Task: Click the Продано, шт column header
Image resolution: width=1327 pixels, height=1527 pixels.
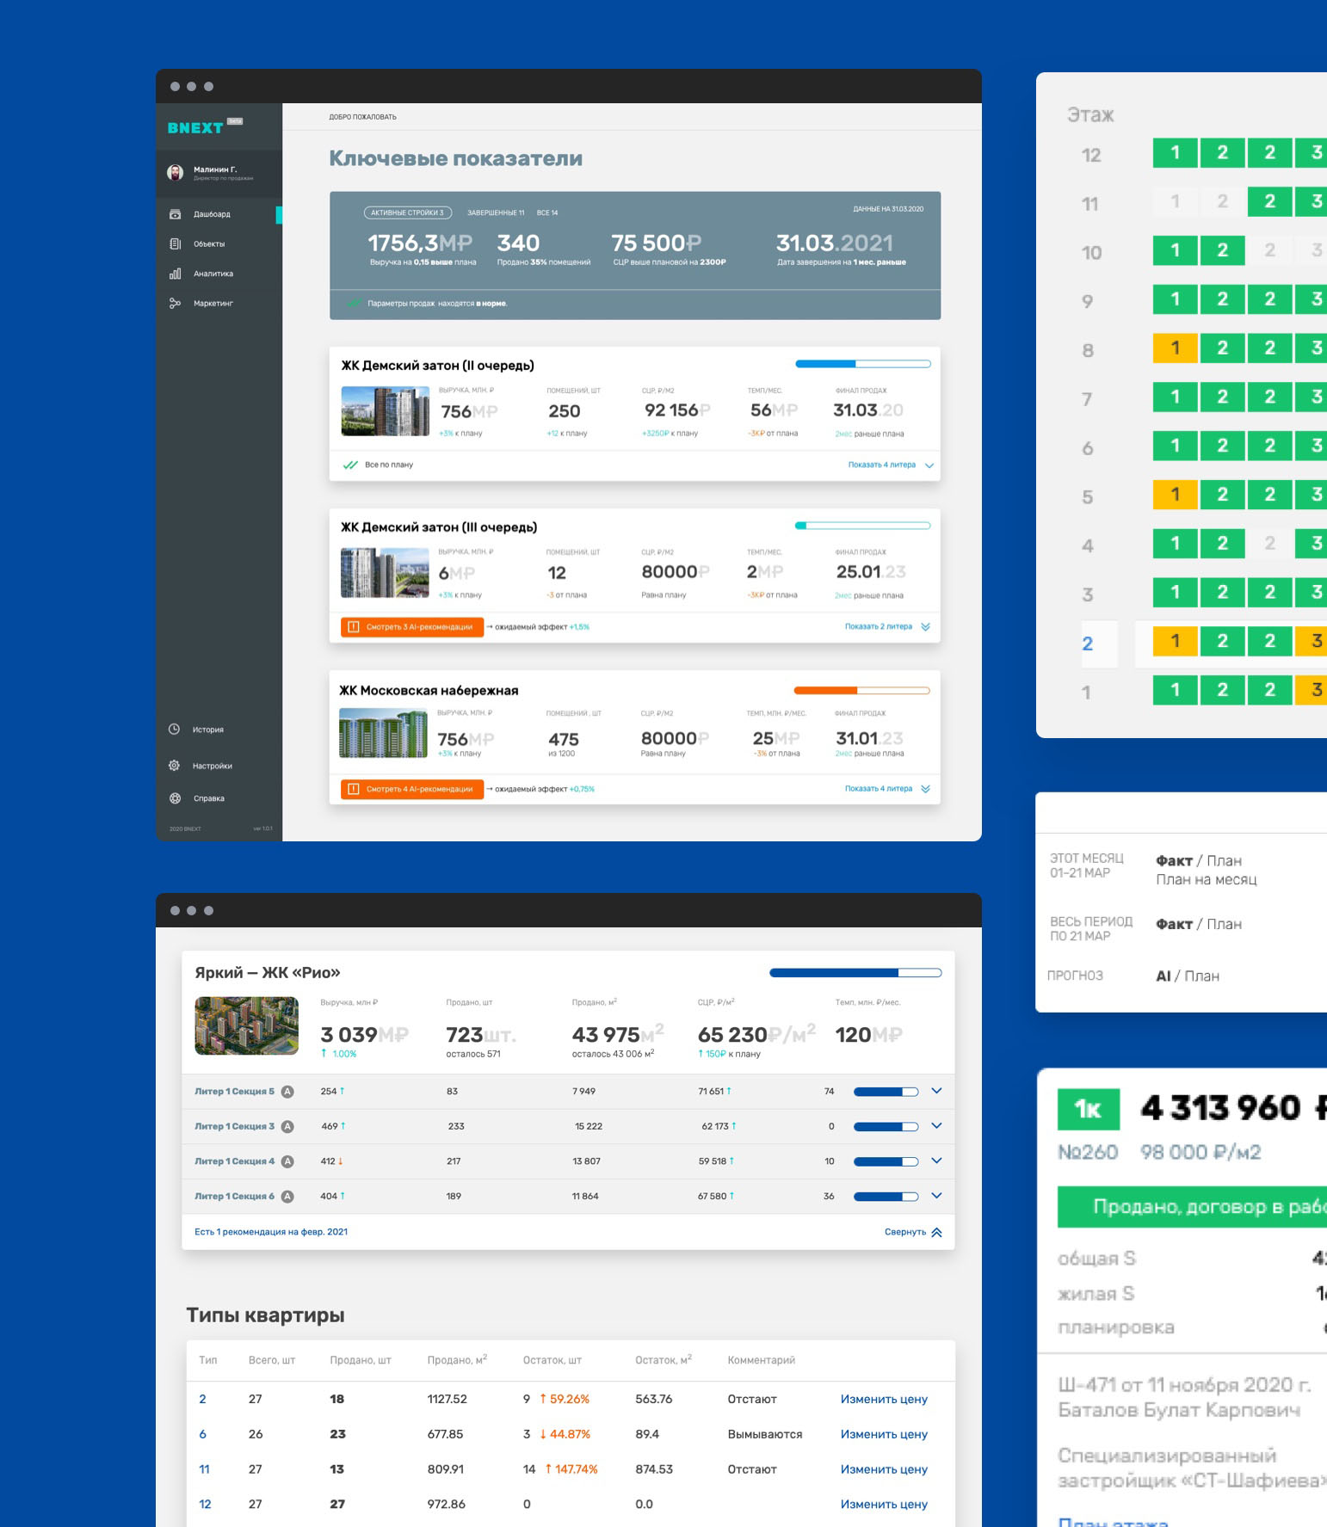Action: pyautogui.click(x=361, y=1361)
